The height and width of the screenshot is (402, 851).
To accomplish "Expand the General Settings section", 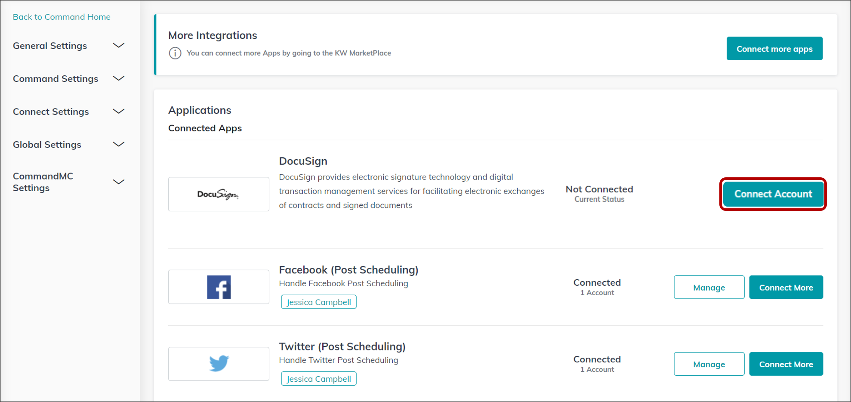I will (x=119, y=46).
